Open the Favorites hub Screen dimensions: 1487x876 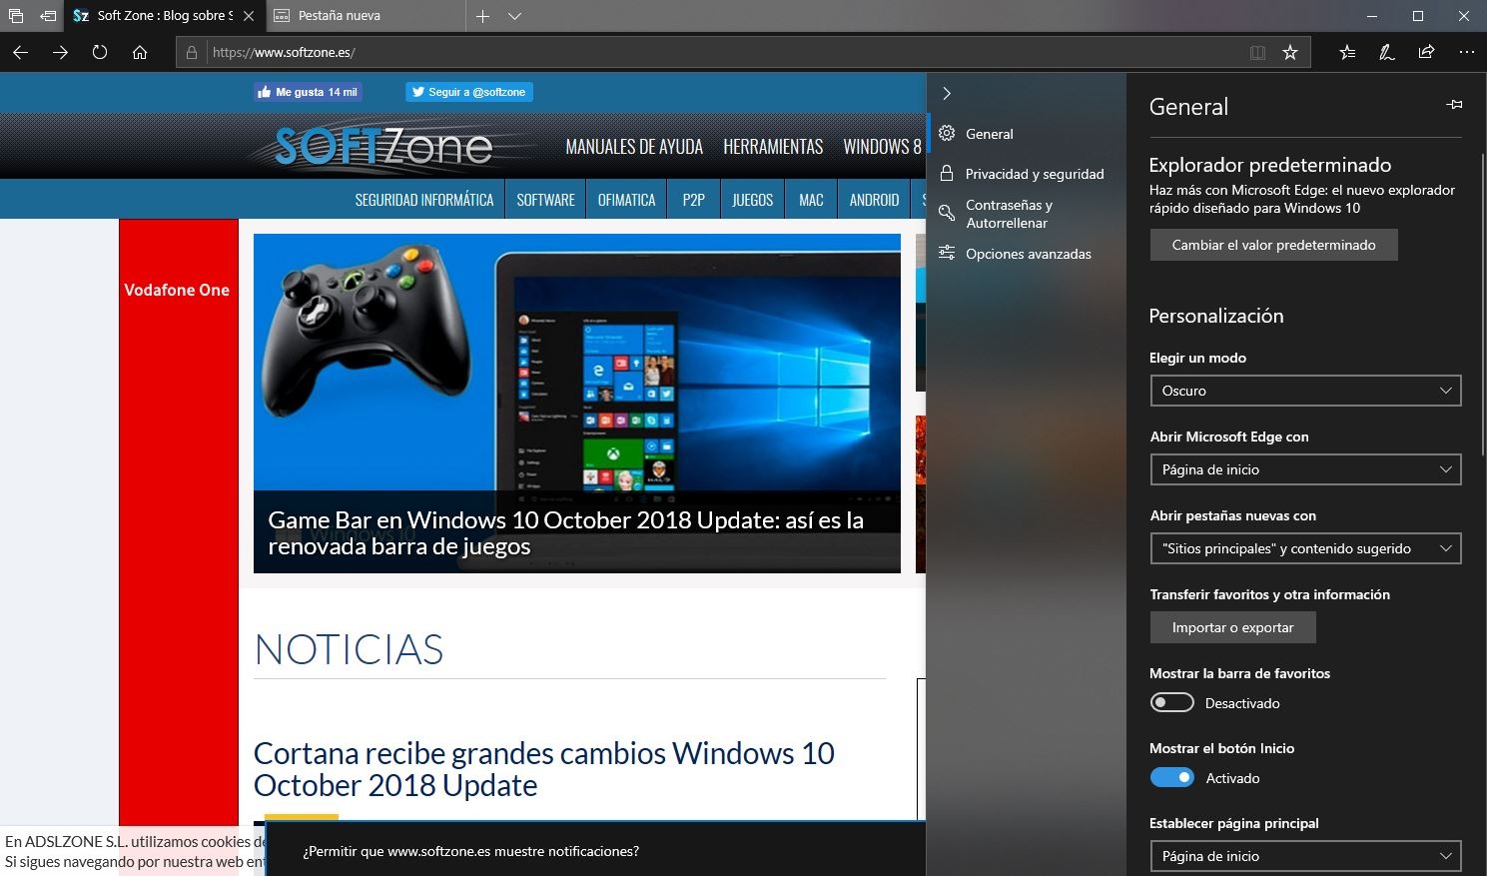1347,52
